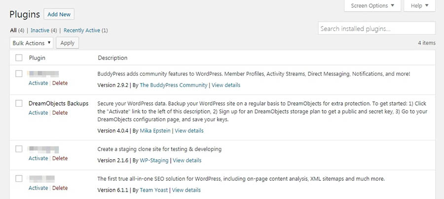Click the Plugins page heading

(25, 14)
